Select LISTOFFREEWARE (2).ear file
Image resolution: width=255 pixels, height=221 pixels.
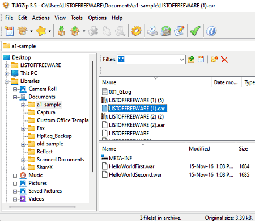pyautogui.click(x=137, y=125)
